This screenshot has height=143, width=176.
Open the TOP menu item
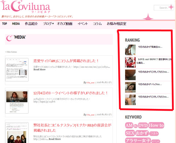point(4,24)
